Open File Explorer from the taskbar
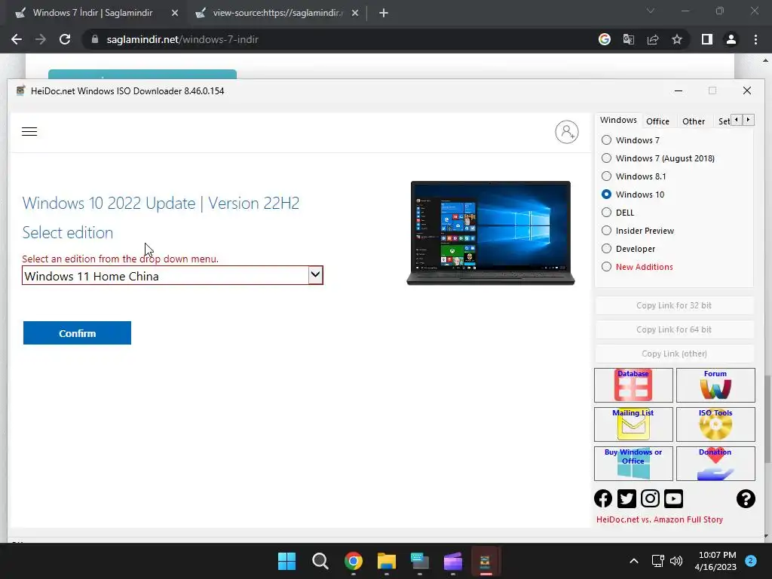 point(387,561)
